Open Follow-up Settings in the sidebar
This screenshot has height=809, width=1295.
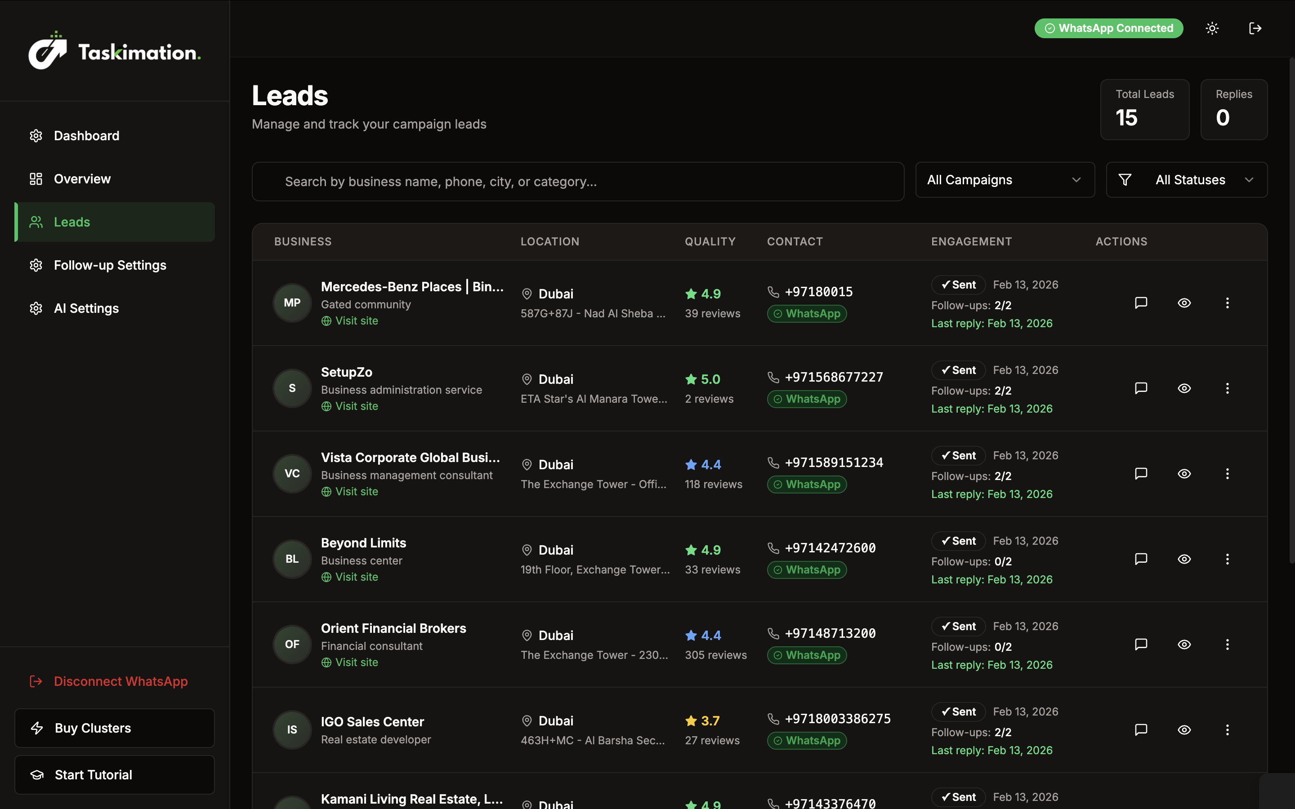(x=110, y=265)
